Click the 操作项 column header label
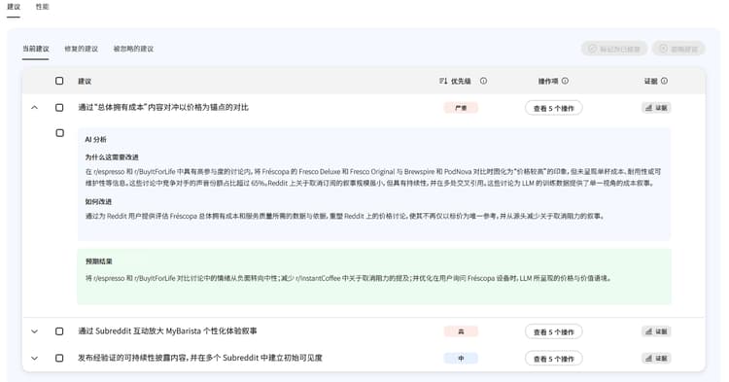 pos(548,81)
